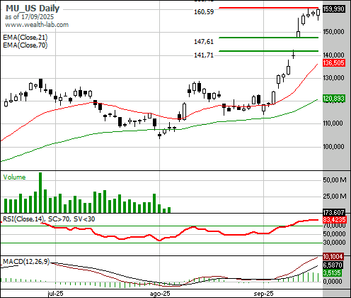The width and height of the screenshot is (351, 298).
Task: Click the RSI value tag 83,4235
Action: point(334,220)
